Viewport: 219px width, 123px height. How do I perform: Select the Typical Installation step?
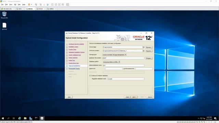[x=75, y=66]
